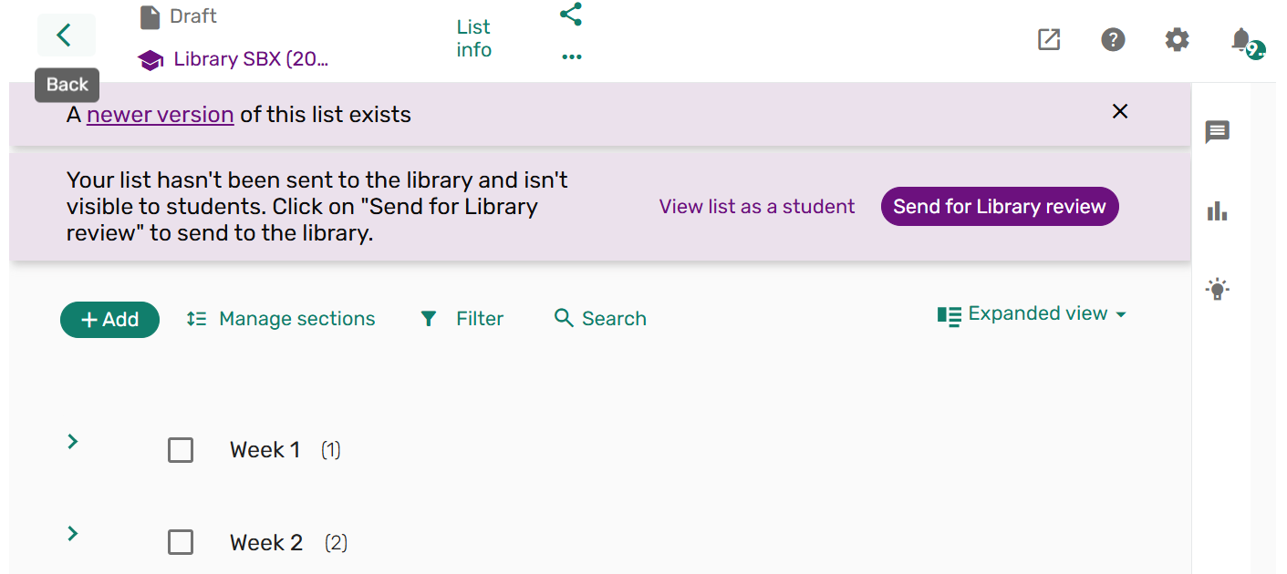Open the share options icon
The height and width of the screenshot is (574, 1287).
(570, 15)
